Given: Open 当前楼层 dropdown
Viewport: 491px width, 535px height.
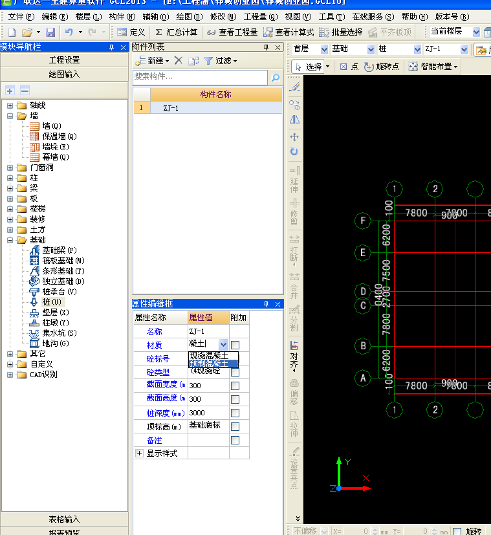Looking at the screenshot, I should coord(476,32).
